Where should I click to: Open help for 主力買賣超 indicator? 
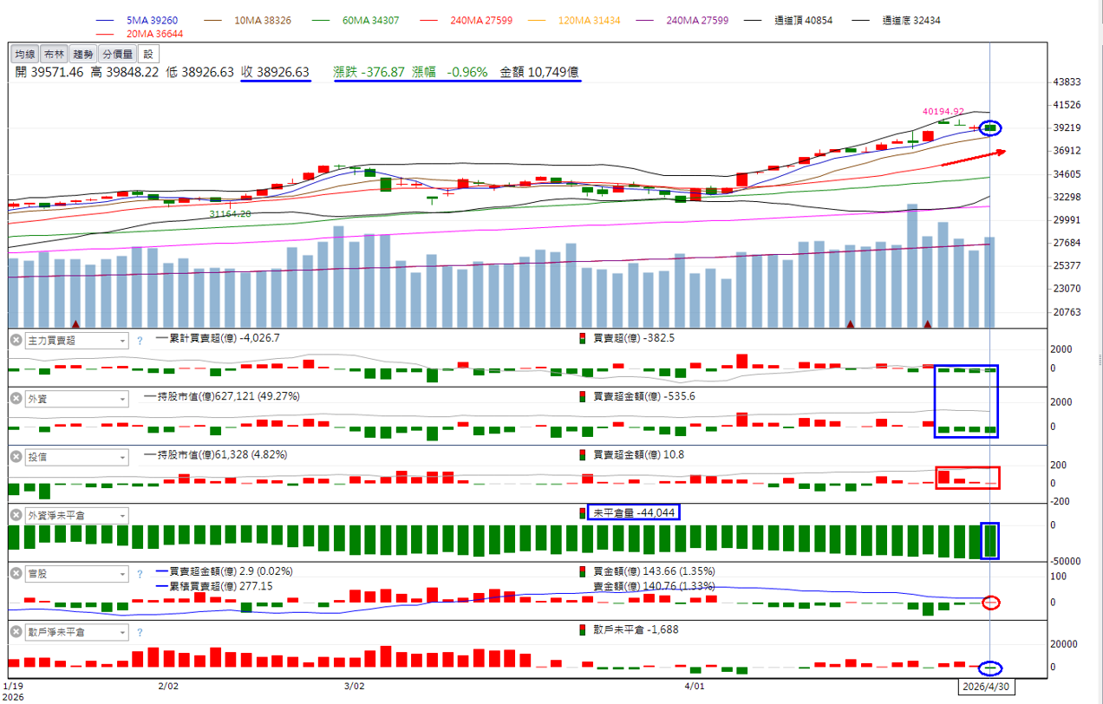pyautogui.click(x=140, y=341)
